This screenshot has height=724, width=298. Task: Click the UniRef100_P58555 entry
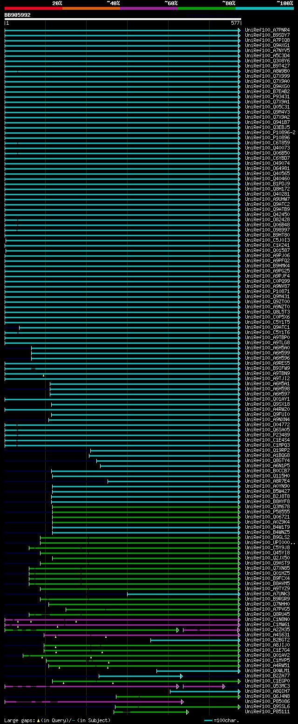coord(267,512)
